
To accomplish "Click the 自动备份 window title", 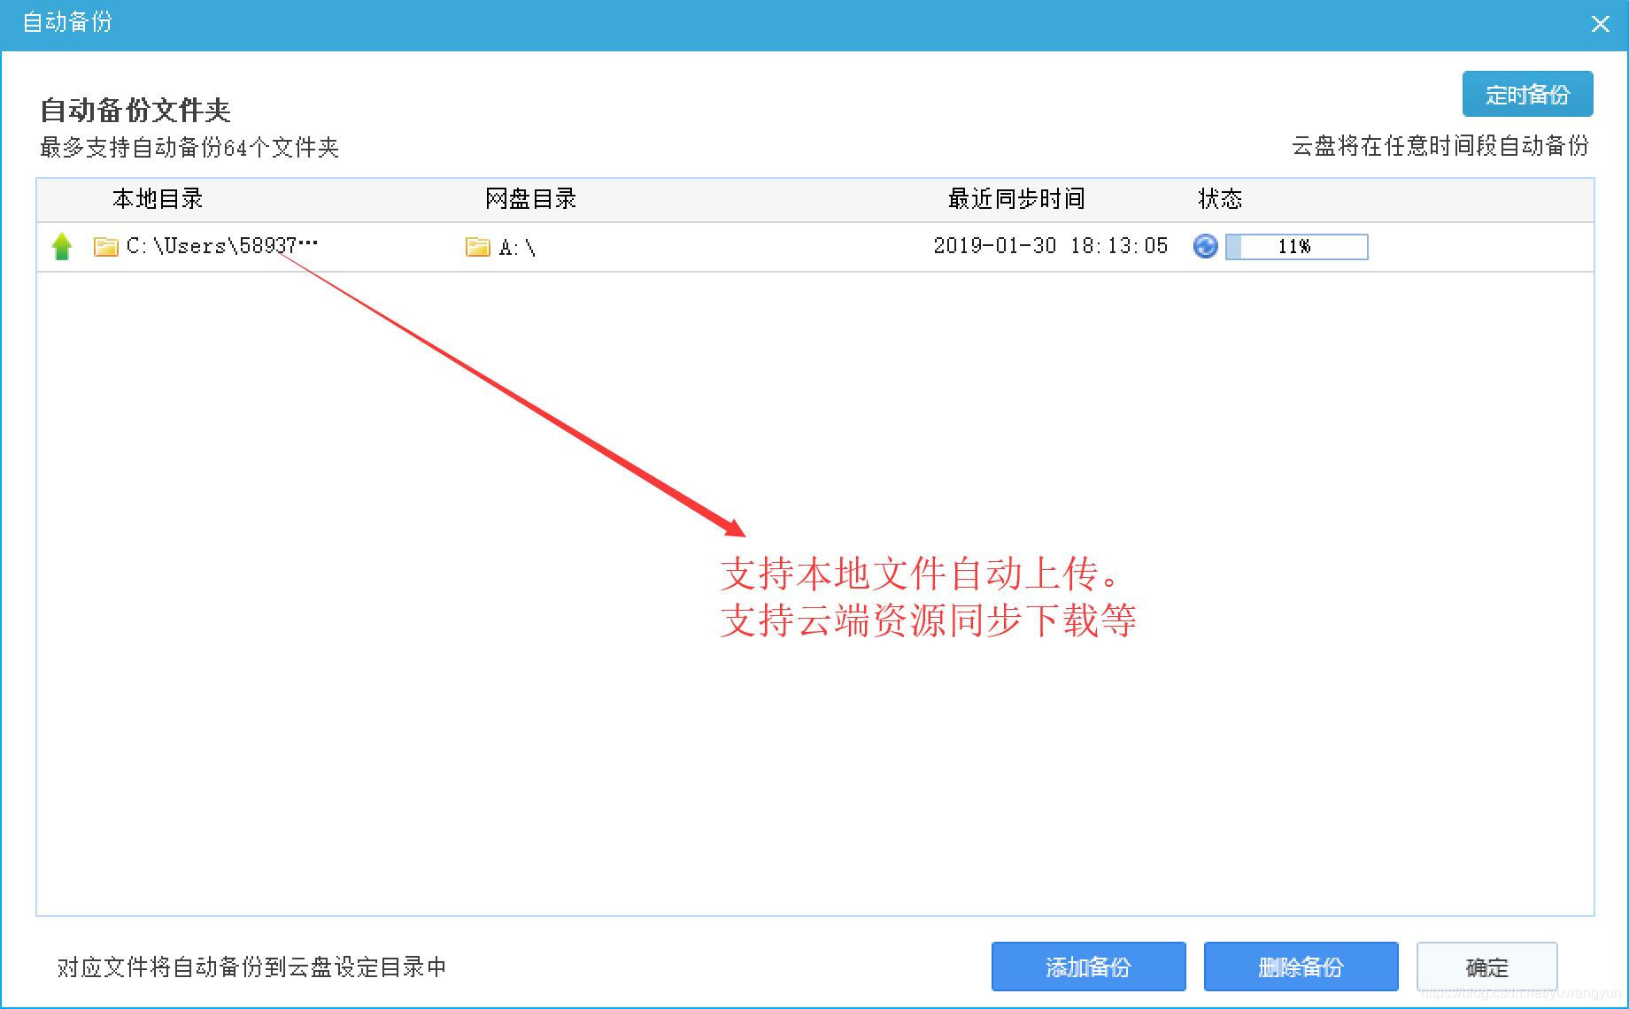I will pyautogui.click(x=67, y=21).
